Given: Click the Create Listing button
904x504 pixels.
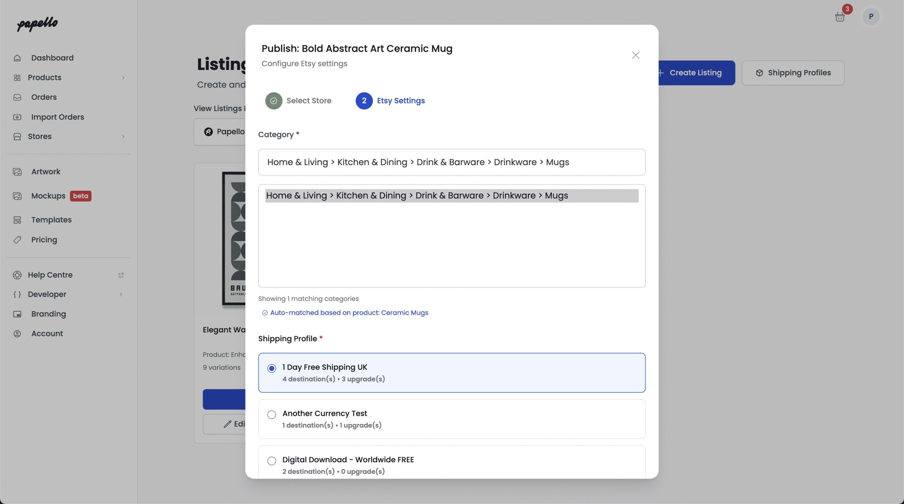Looking at the screenshot, I should 695,73.
